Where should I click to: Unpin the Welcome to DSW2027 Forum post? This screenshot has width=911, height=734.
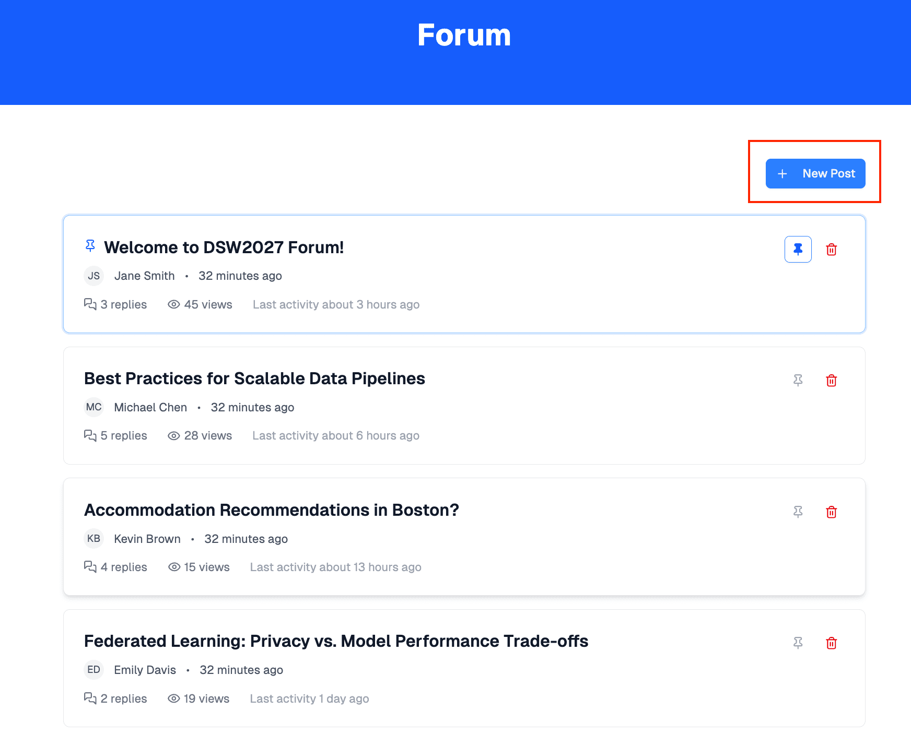(798, 250)
